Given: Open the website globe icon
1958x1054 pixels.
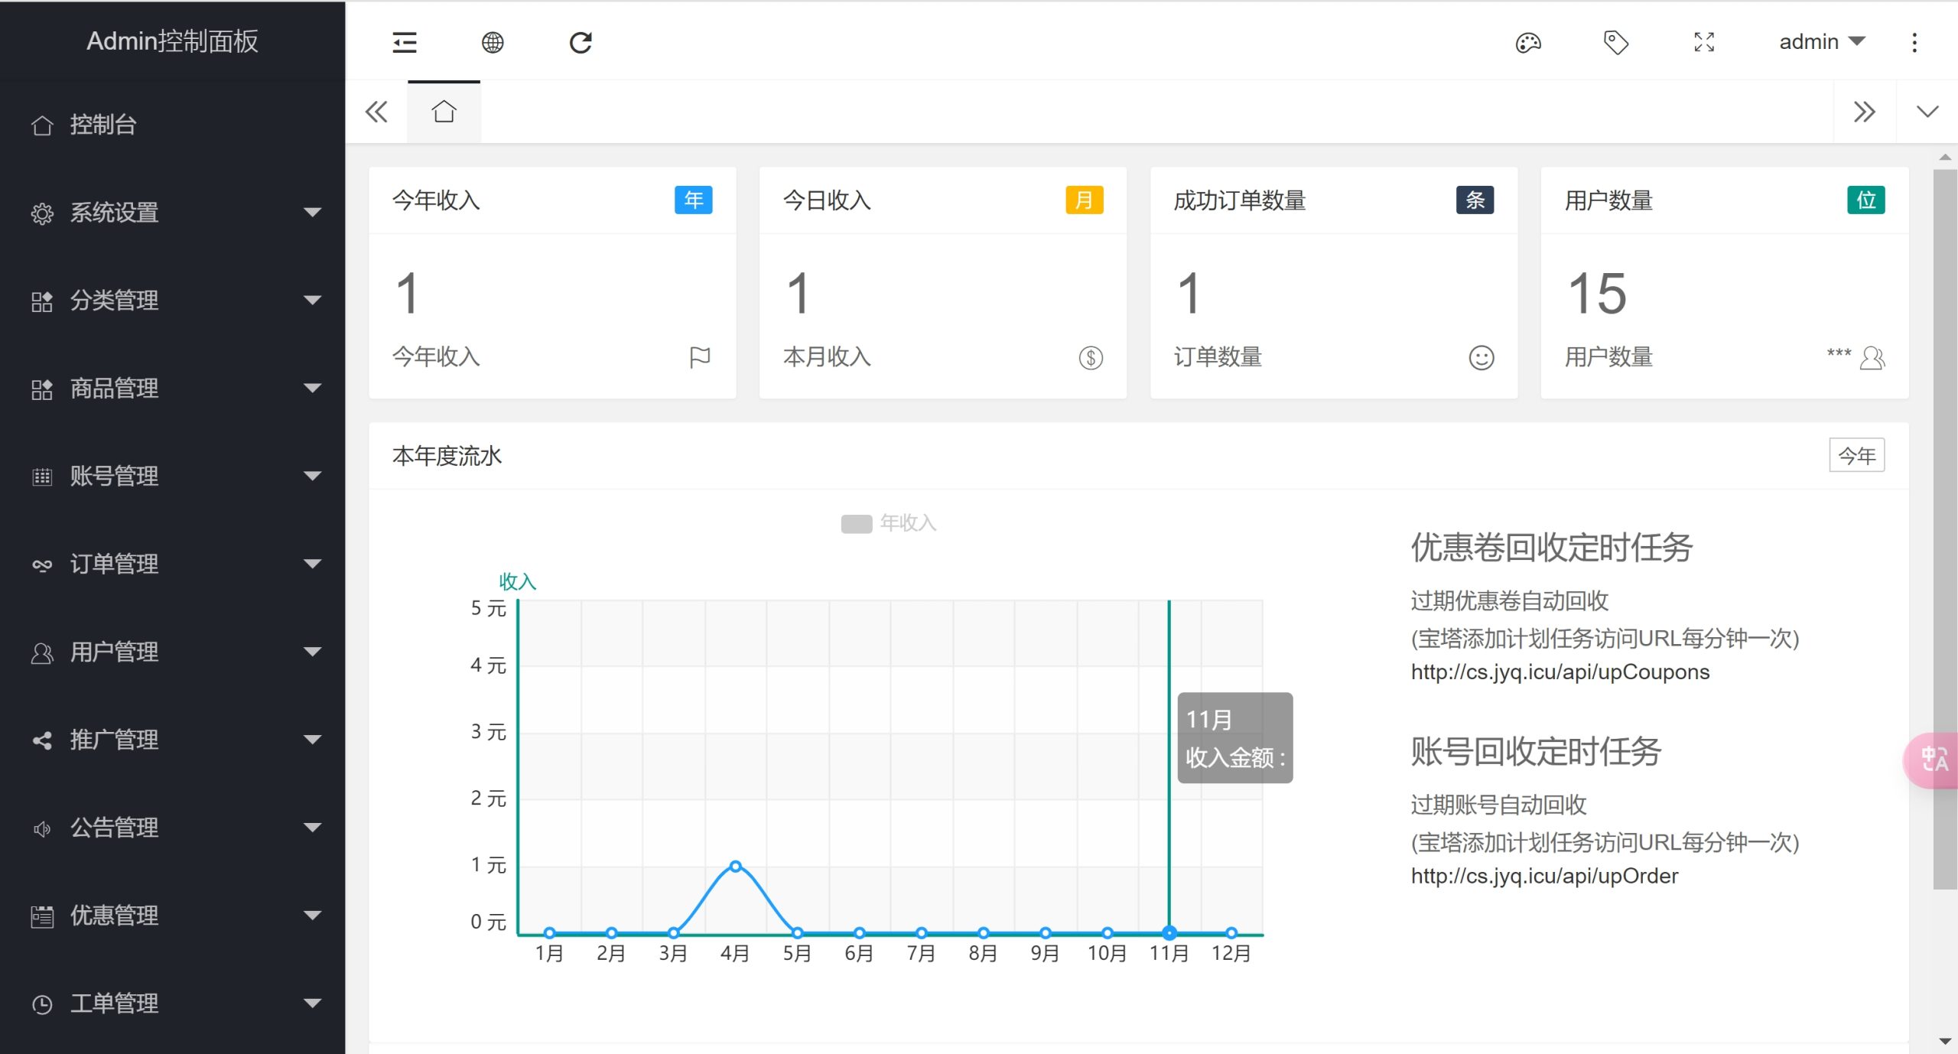Looking at the screenshot, I should coord(493,42).
